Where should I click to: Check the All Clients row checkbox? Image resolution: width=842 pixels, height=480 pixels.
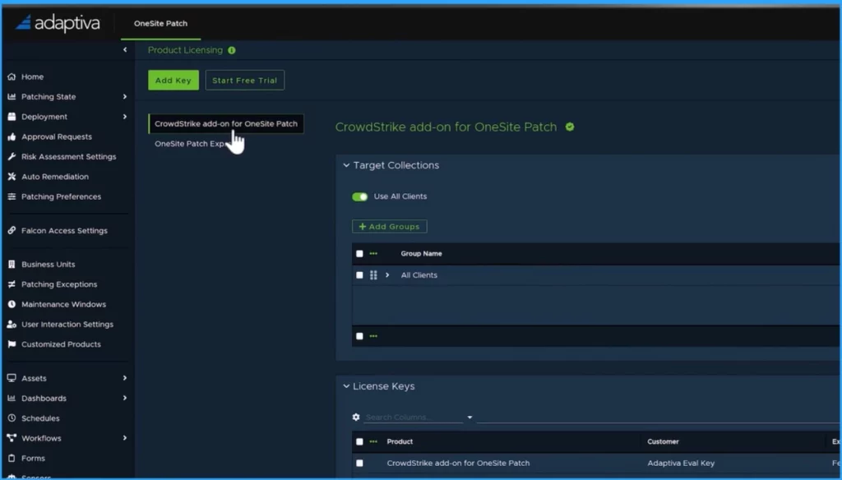pos(359,275)
